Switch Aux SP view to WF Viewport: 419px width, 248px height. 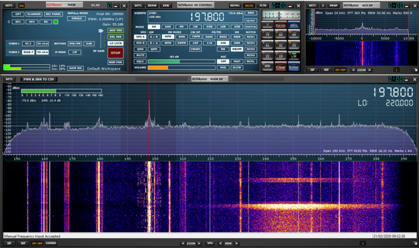[326, 70]
